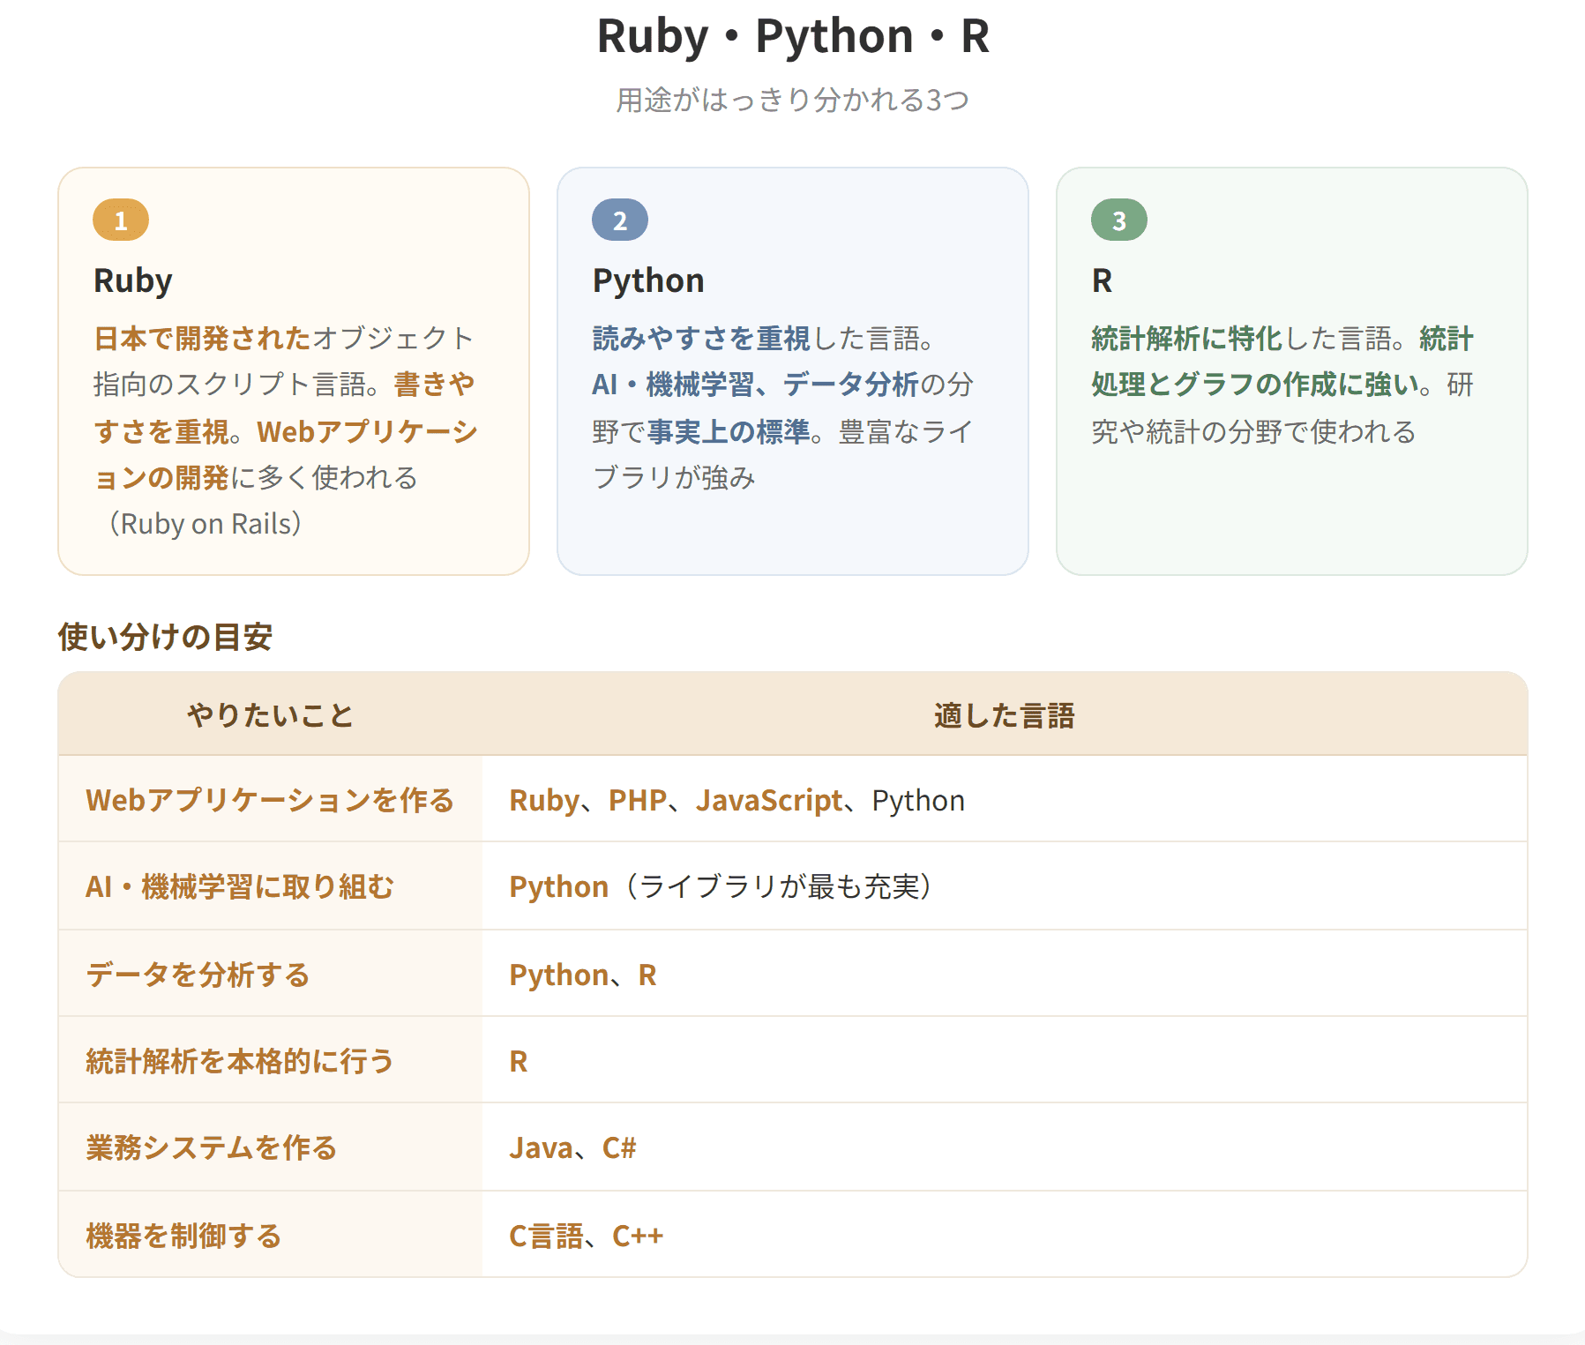Select the row label "Webアプリケーションを作る"

pos(270,800)
